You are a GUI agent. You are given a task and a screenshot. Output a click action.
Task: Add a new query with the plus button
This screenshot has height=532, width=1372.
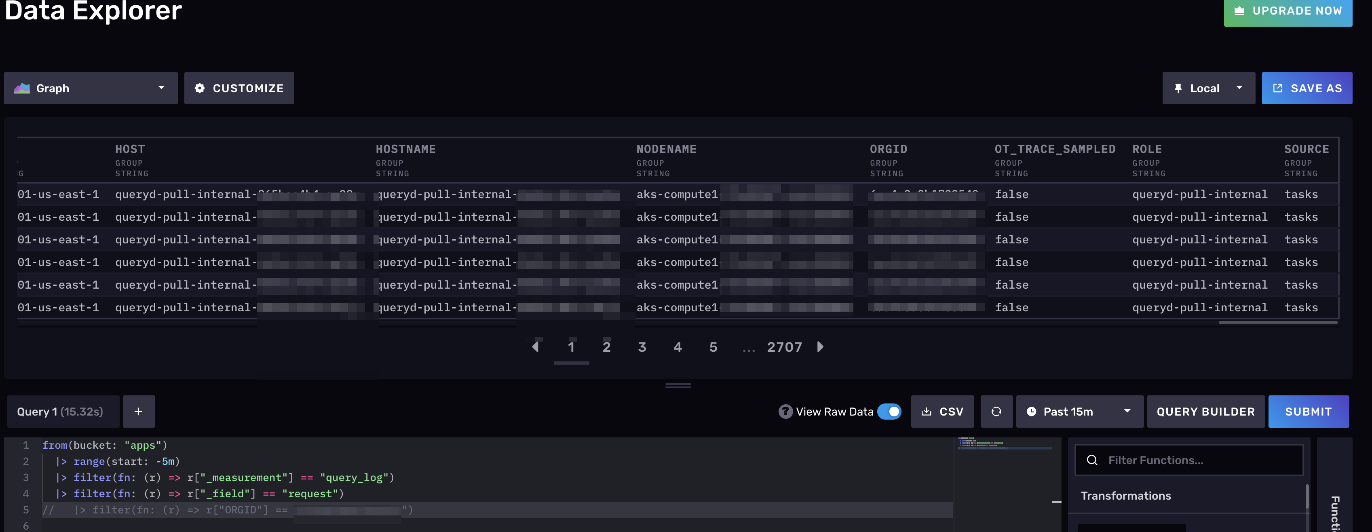139,411
